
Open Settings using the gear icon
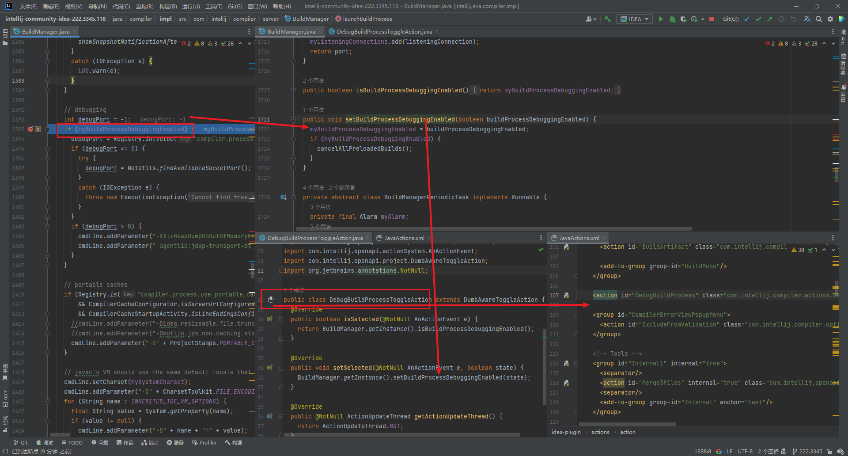tap(831, 19)
